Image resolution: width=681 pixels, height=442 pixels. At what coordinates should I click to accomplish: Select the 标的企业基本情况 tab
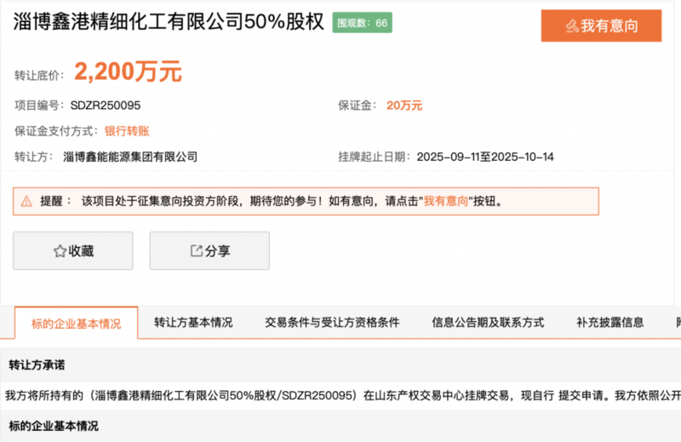point(76,324)
